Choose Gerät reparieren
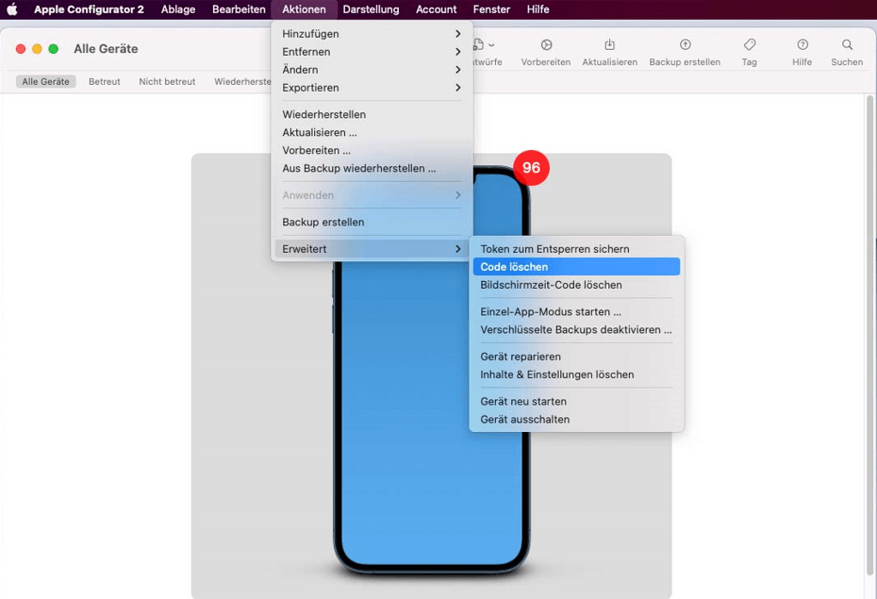Screen dimensions: 877x599 [x=576, y=357]
